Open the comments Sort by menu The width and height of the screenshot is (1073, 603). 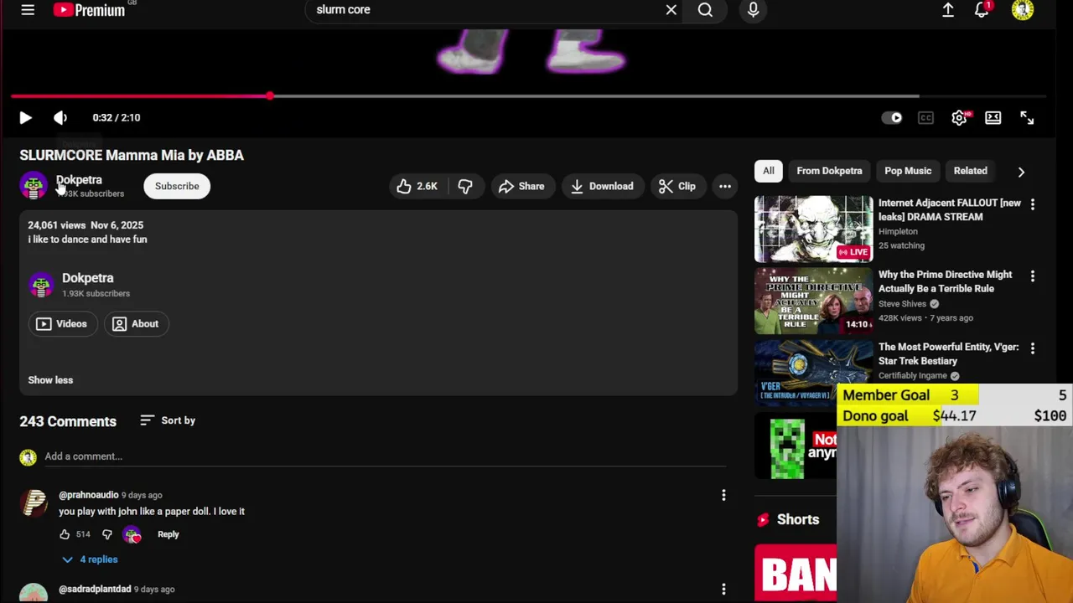point(168,420)
